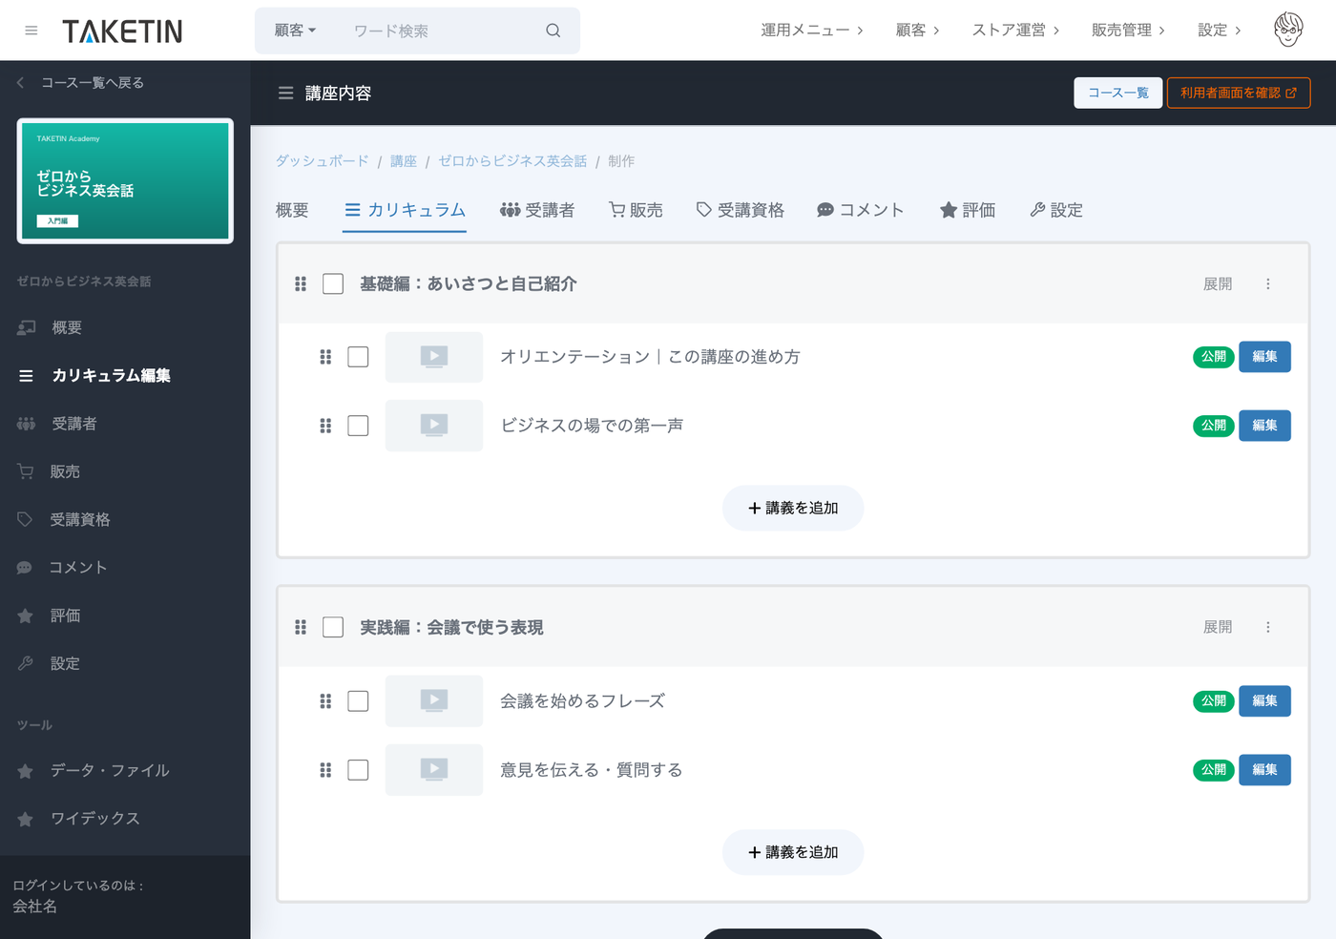The height and width of the screenshot is (939, 1336).
Task: Click the star icon beside ワイデックス
Action: coord(25,819)
